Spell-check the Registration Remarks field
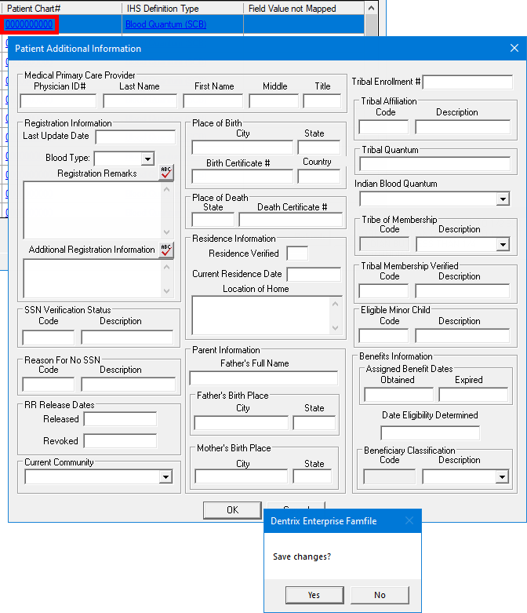527x613 pixels. coord(166,173)
